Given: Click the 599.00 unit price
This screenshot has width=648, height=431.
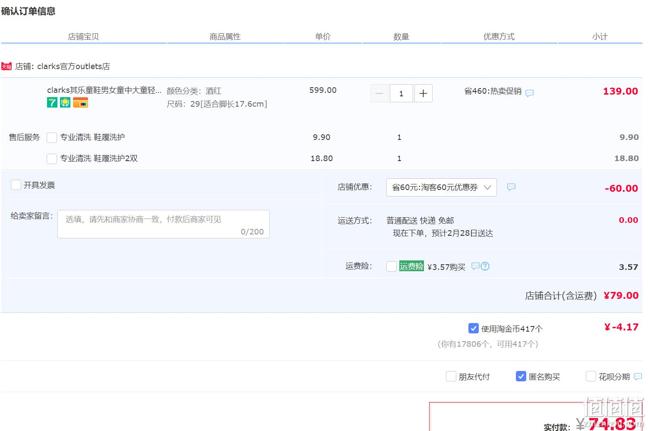Looking at the screenshot, I should (323, 90).
